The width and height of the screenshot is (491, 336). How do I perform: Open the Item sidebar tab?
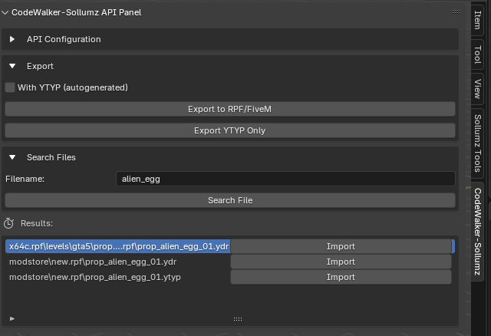477,20
